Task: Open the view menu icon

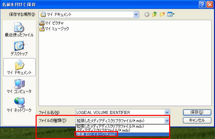Action: pyautogui.click(x=171, y=14)
